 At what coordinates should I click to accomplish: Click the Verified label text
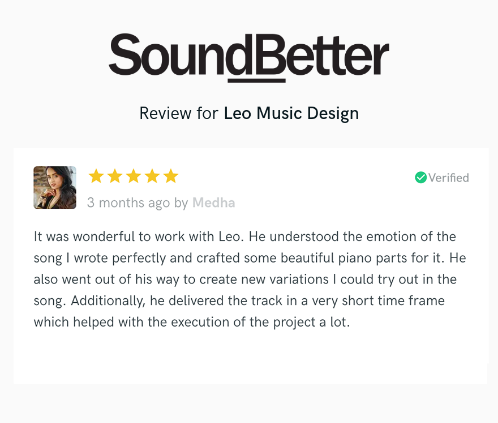coord(448,177)
